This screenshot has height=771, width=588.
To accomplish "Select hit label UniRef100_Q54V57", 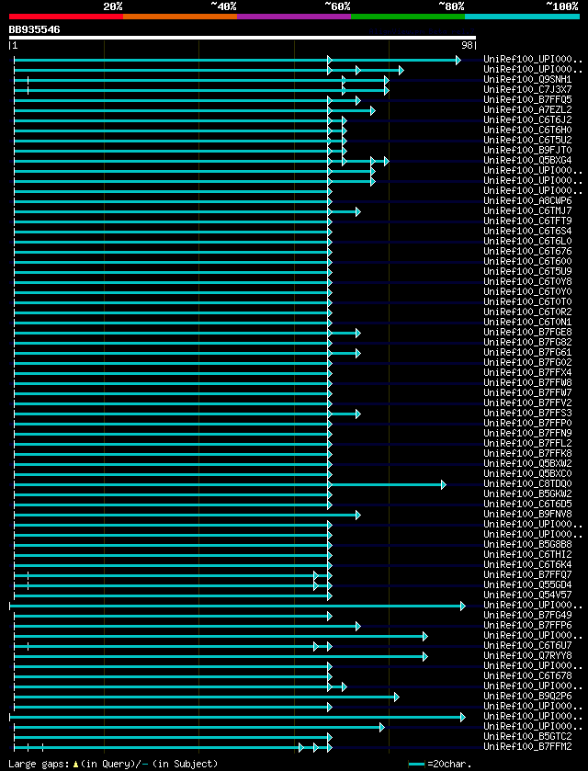I will 527,595.
